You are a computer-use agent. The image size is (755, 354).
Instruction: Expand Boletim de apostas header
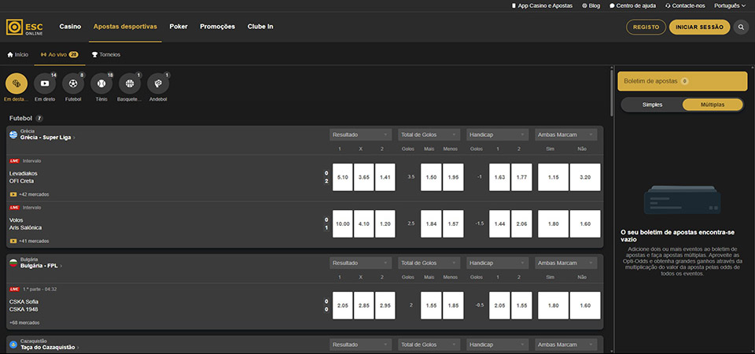[x=683, y=81]
